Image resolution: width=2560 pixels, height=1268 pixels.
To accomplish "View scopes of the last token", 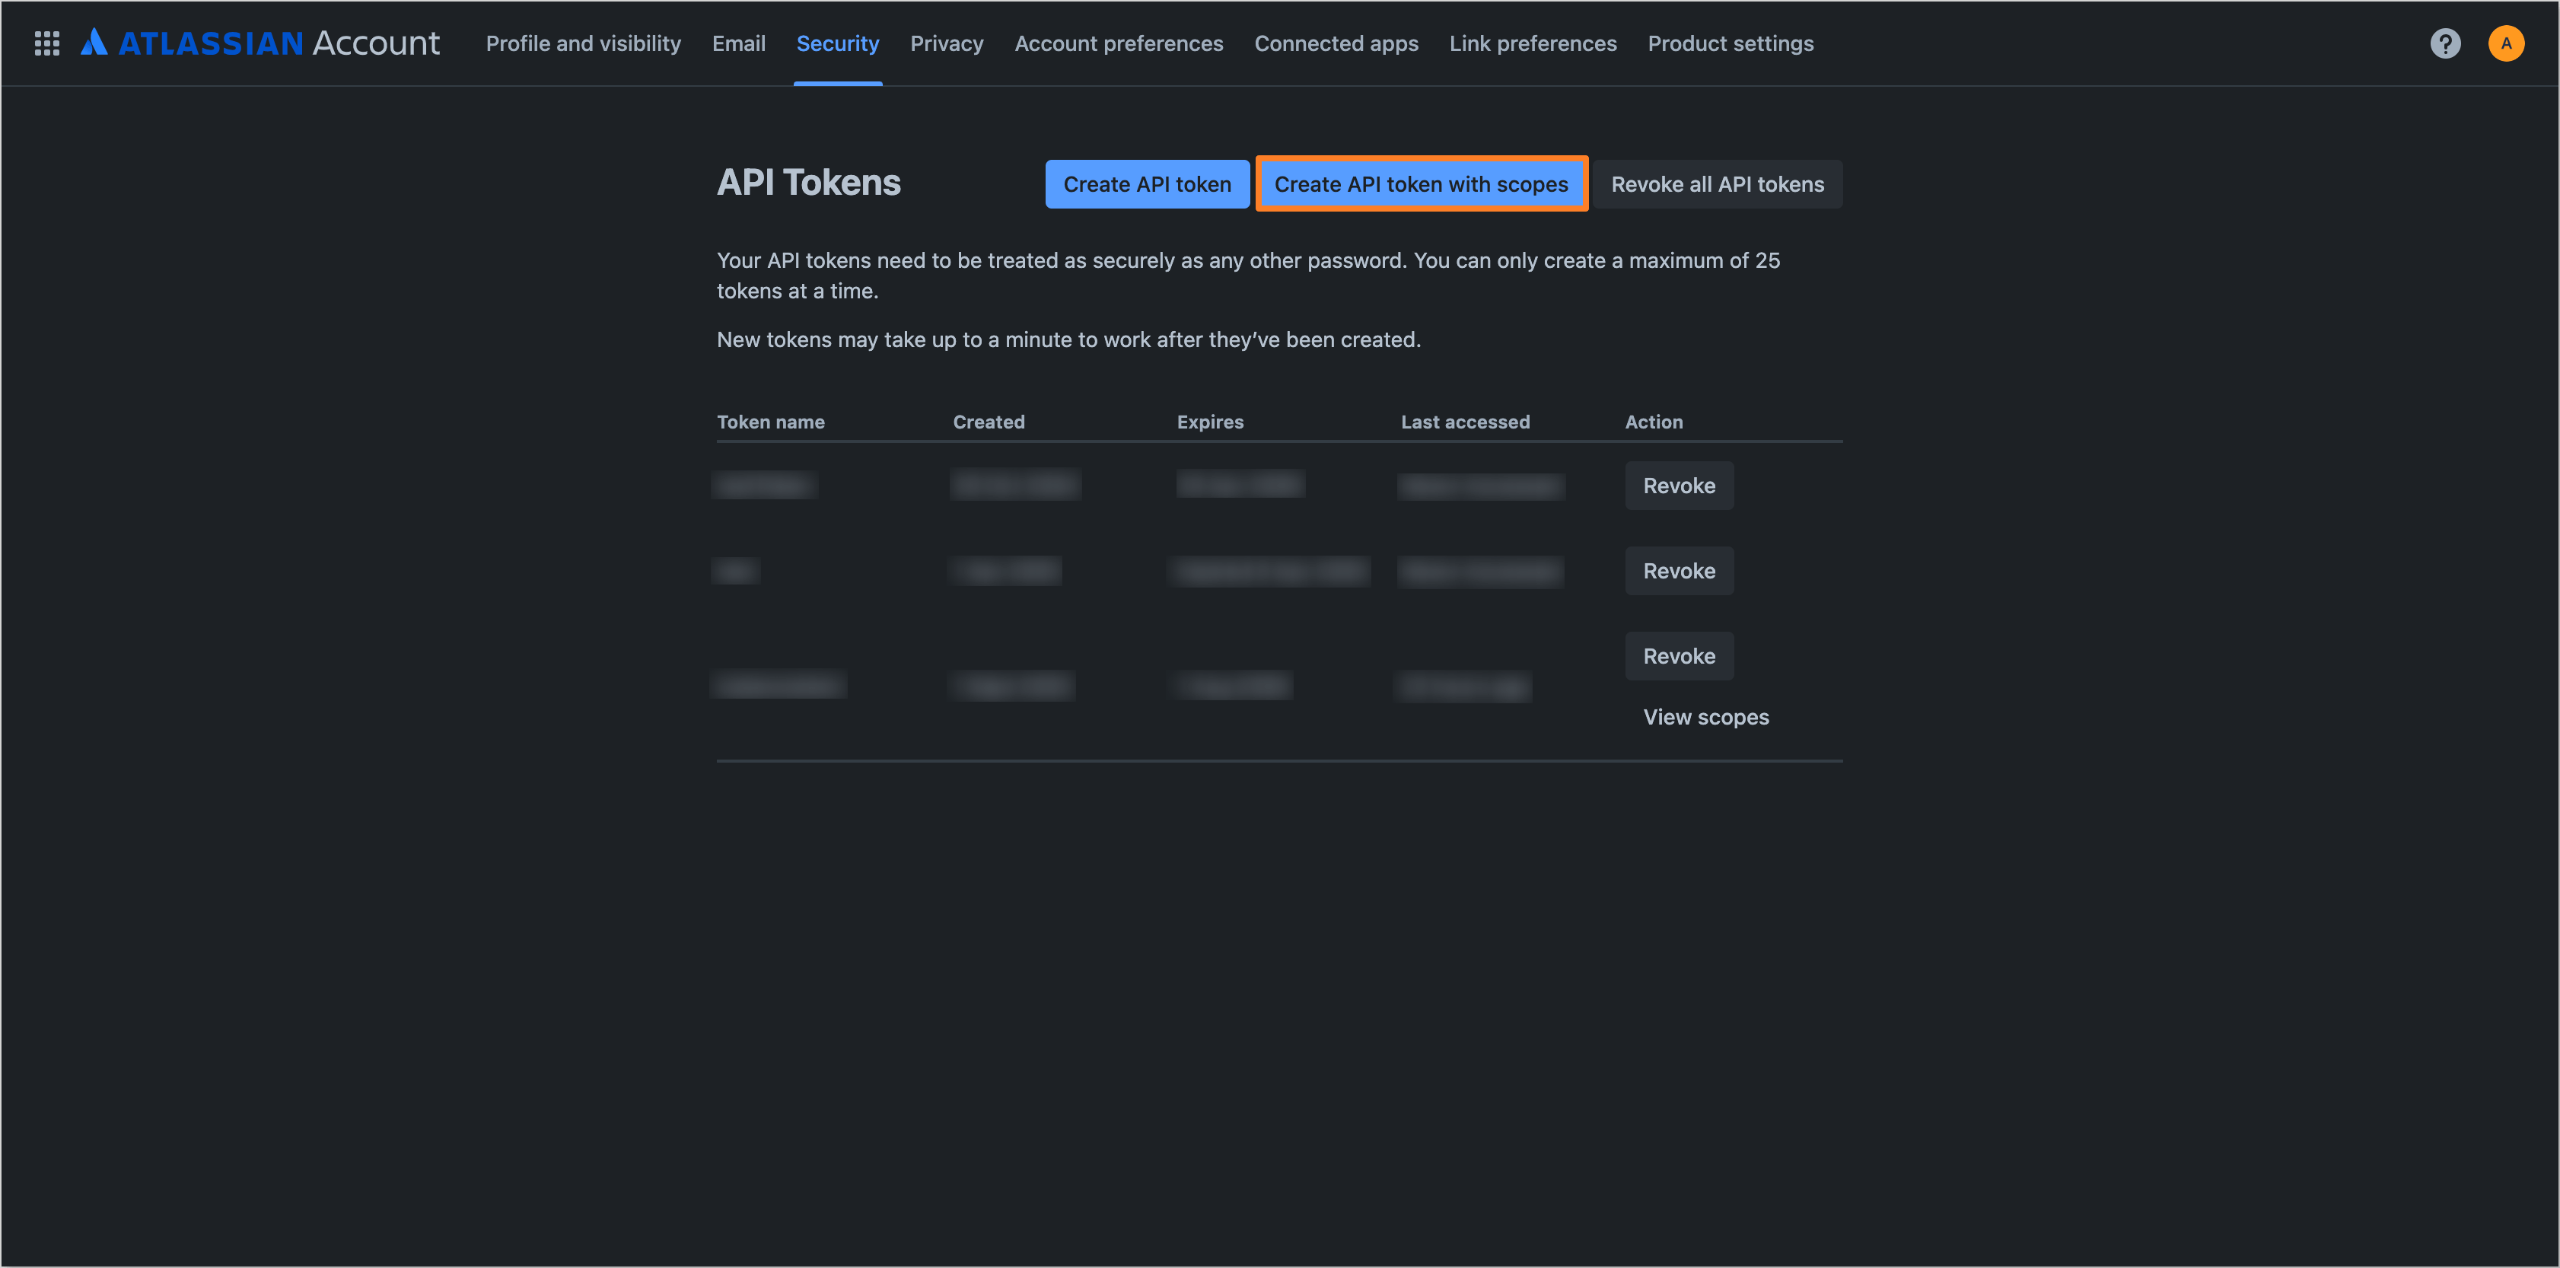I will click(x=1705, y=716).
